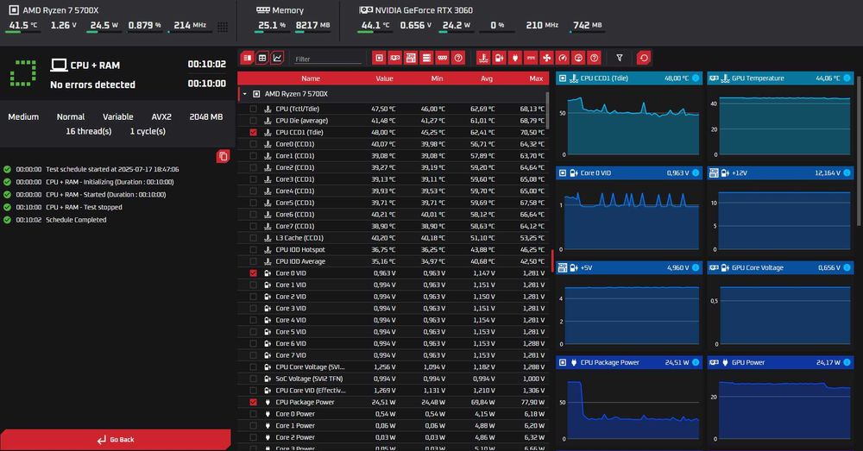This screenshot has width=863, height=451.
Task: Click the GPU Power graph area
Action: 784,410
